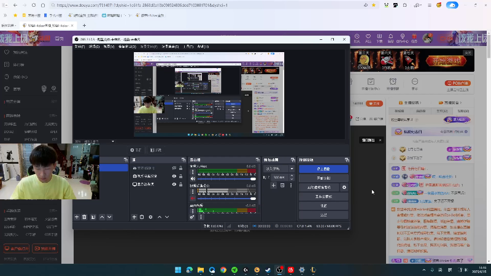The width and height of the screenshot is (491, 276).
Task: Open View menu in OBS
Action: pyautogui.click(x=109, y=47)
